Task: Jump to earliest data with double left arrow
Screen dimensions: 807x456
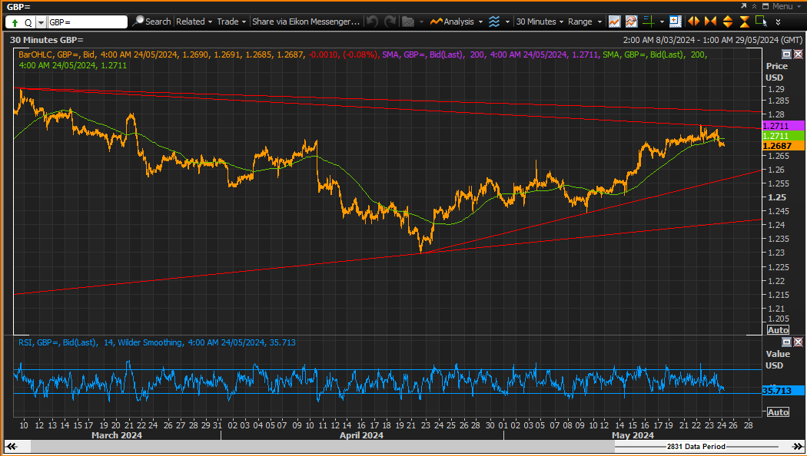Action: point(12,447)
